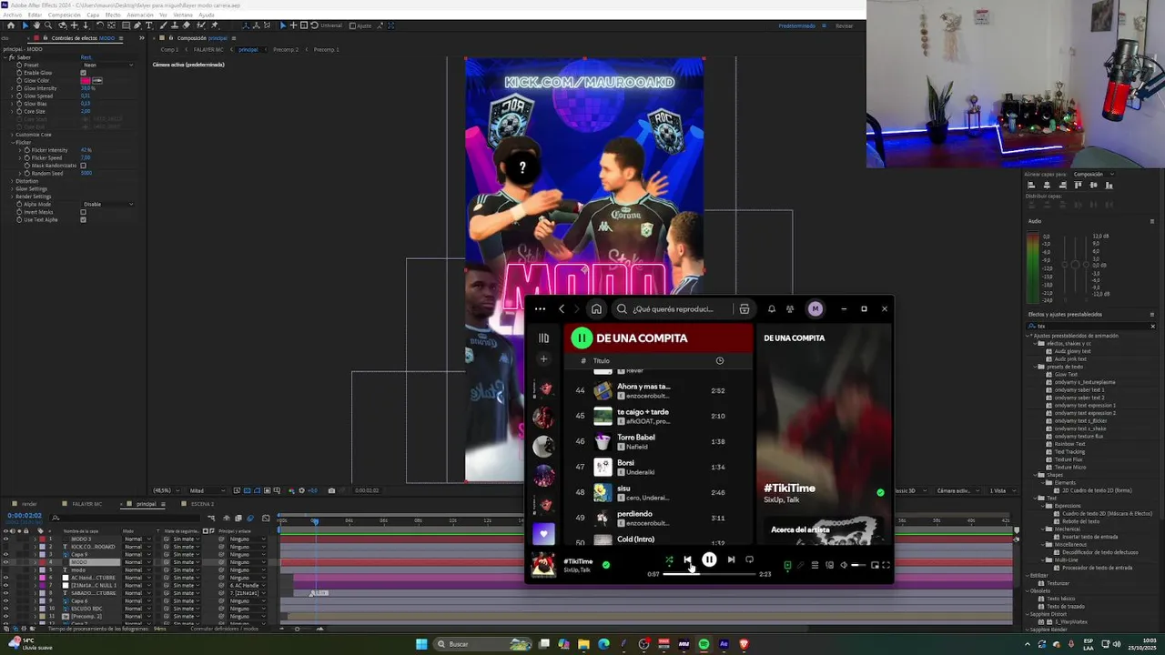Click Rest. reset link for Saber effect

86,57
